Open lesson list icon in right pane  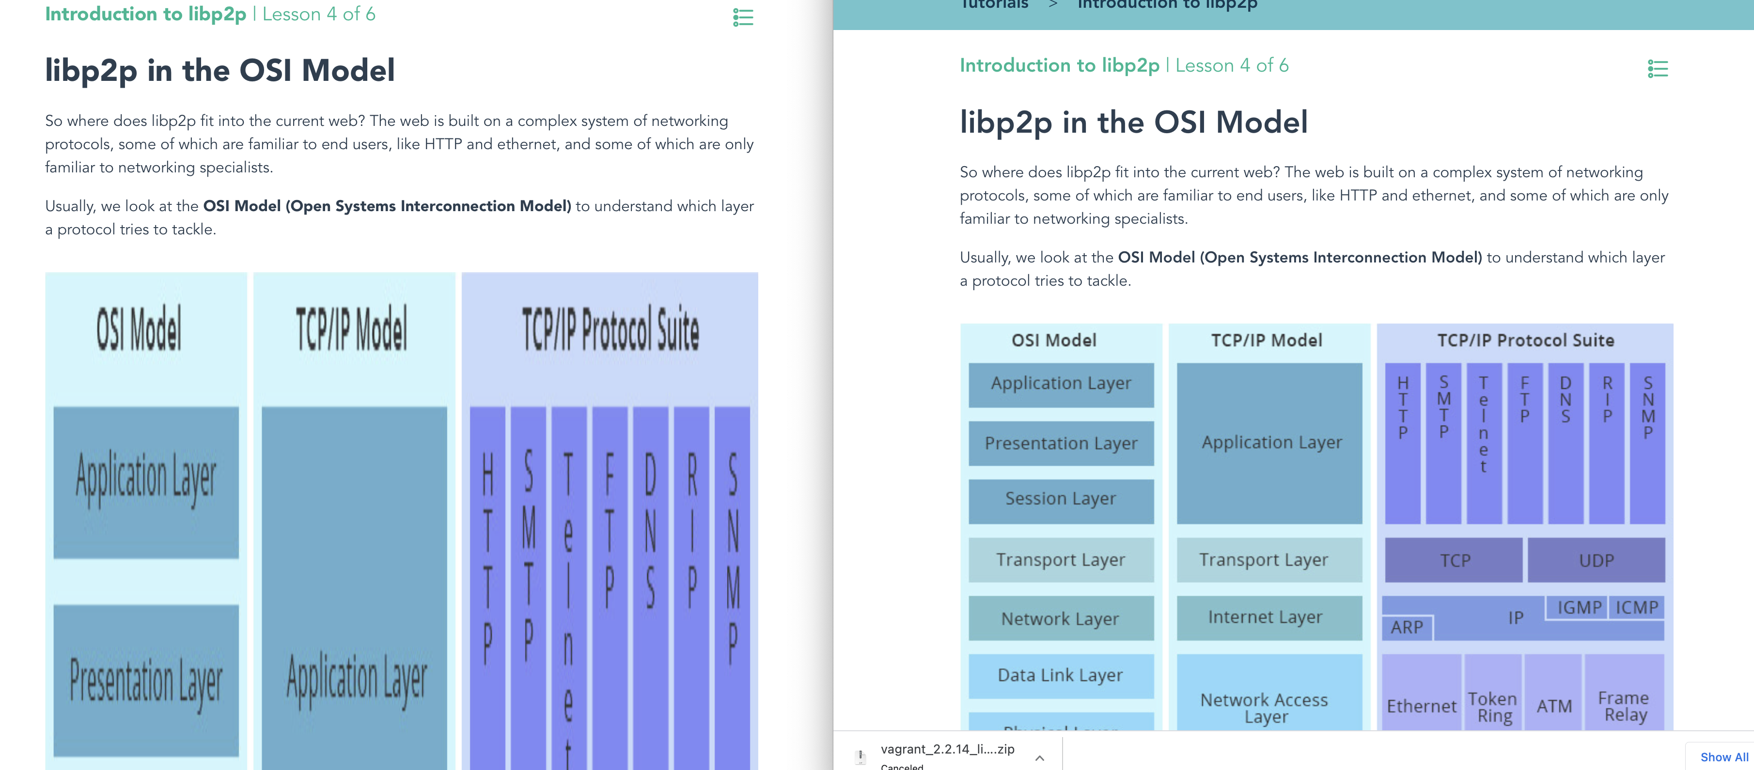[1657, 69]
